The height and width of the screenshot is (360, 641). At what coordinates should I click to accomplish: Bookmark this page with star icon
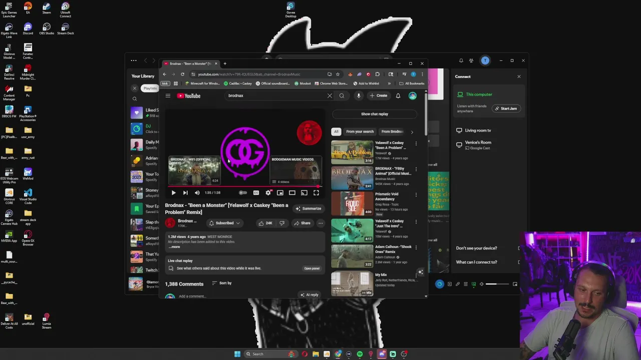[x=338, y=74]
